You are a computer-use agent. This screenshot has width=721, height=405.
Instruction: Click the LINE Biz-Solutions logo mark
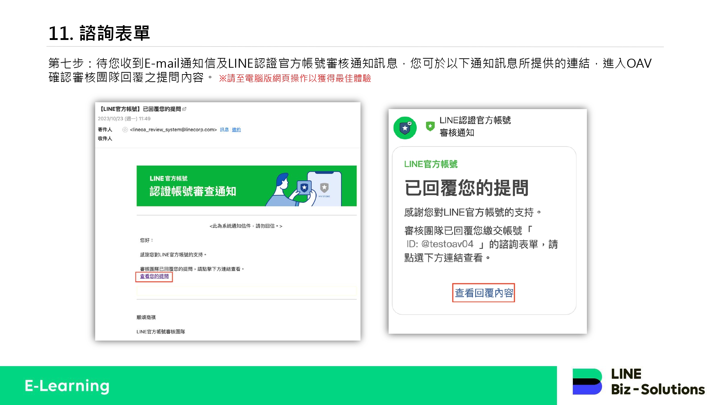point(587,382)
